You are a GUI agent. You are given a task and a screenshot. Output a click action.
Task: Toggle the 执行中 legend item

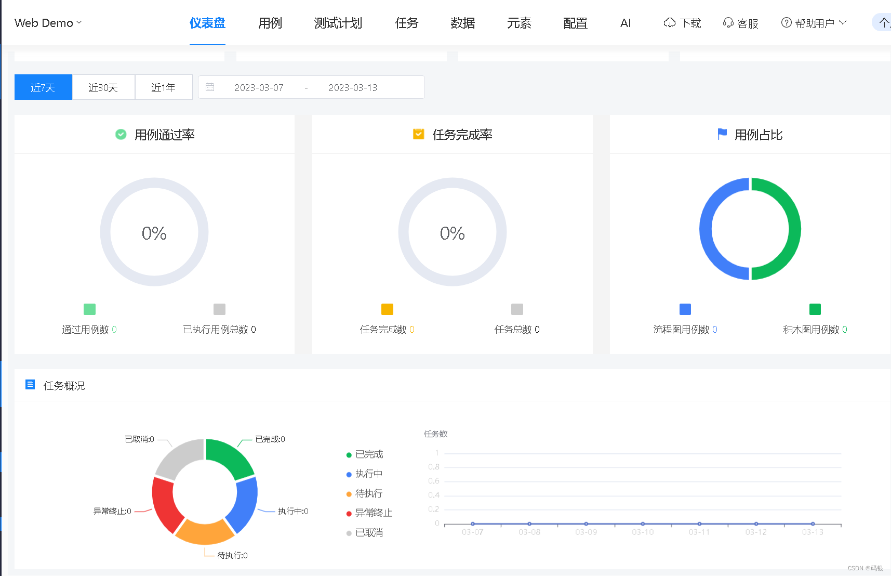365,474
